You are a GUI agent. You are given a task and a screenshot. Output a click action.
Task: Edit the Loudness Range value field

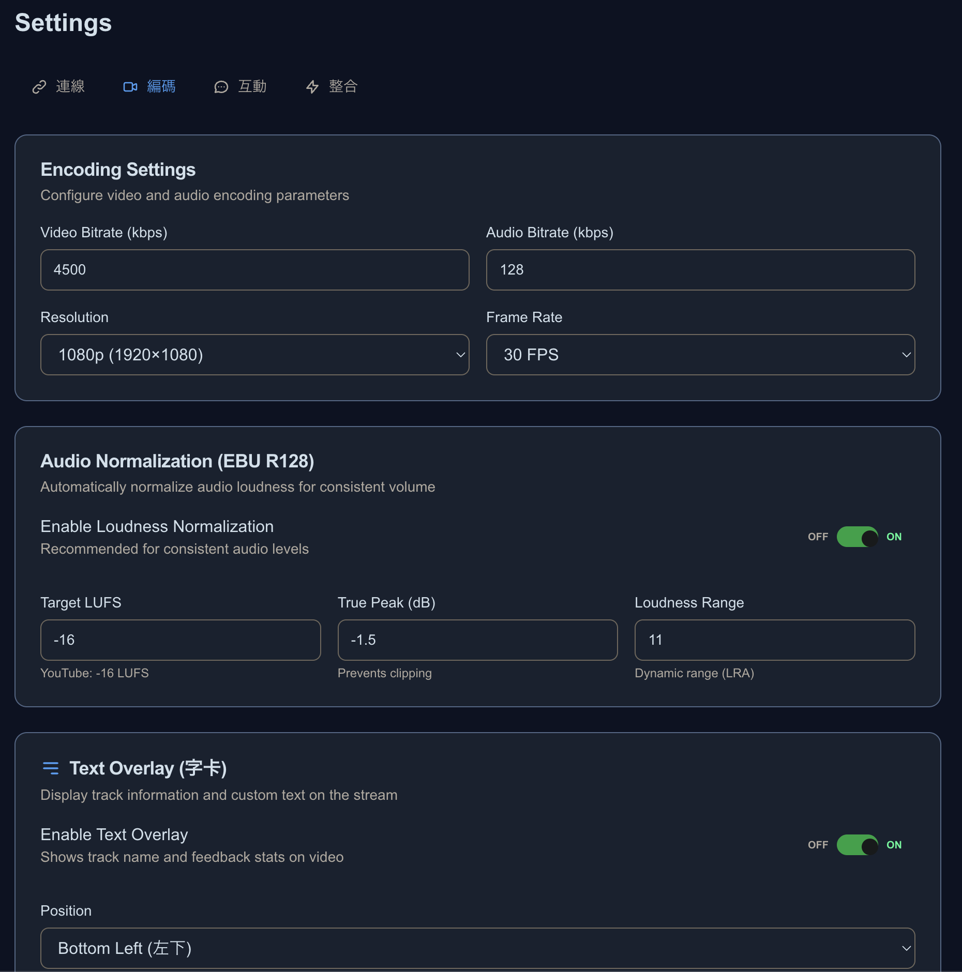(x=774, y=640)
